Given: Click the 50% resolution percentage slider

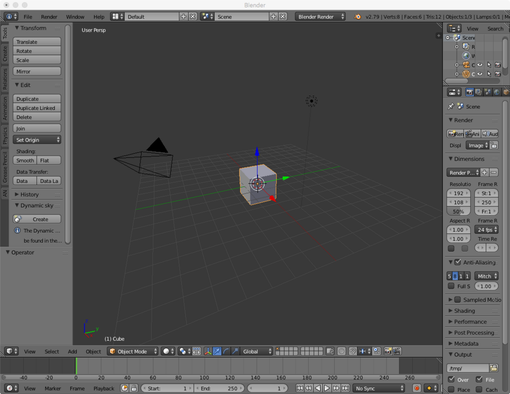Looking at the screenshot, I should pos(459,211).
